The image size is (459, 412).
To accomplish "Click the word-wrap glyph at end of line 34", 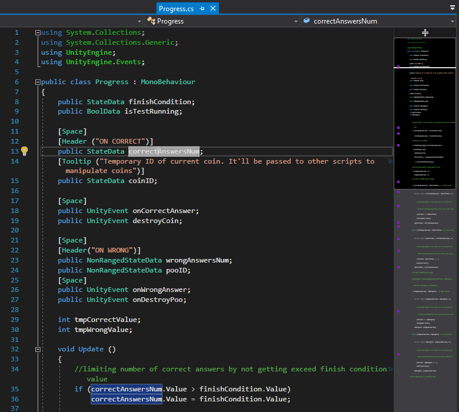I will coord(390,369).
